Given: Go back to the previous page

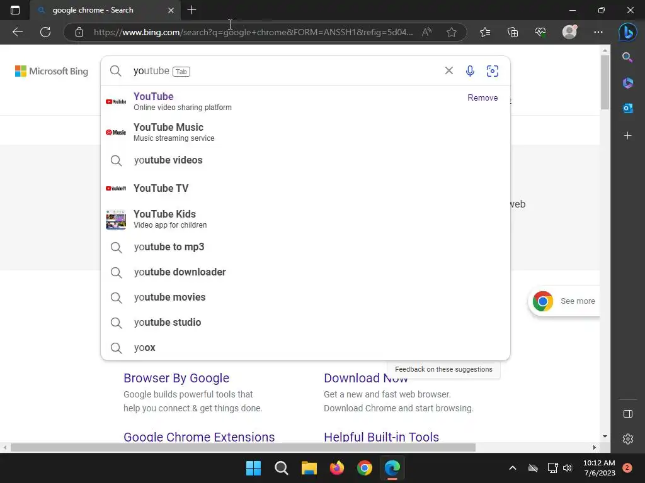Looking at the screenshot, I should coord(17,32).
